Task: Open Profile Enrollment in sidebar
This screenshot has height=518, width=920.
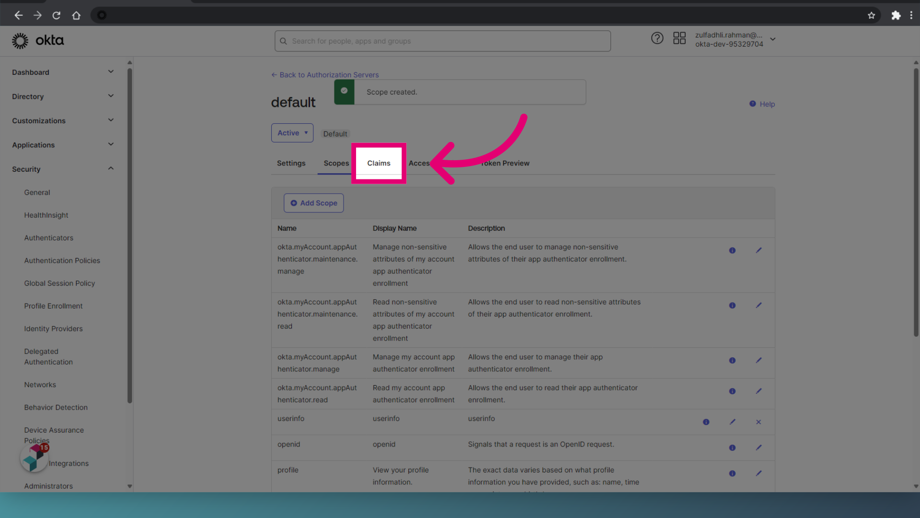Action: click(x=53, y=306)
